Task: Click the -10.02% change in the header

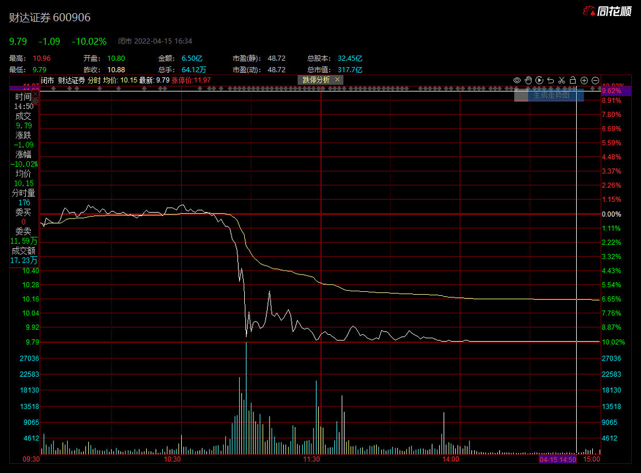Action: (89, 41)
